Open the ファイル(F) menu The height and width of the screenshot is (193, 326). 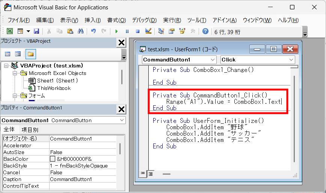[19, 20]
